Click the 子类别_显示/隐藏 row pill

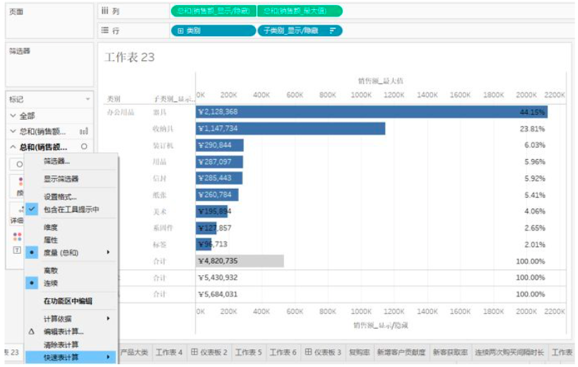tap(300, 30)
